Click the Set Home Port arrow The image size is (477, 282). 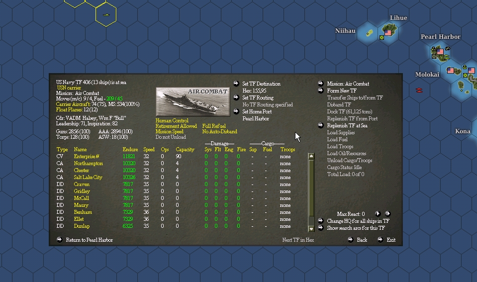(x=236, y=111)
